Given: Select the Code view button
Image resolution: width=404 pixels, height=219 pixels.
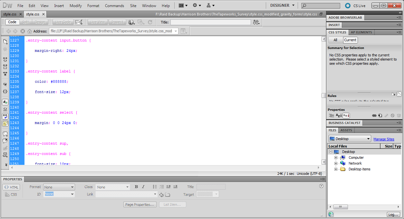Looking at the screenshot, I should 12,22.
